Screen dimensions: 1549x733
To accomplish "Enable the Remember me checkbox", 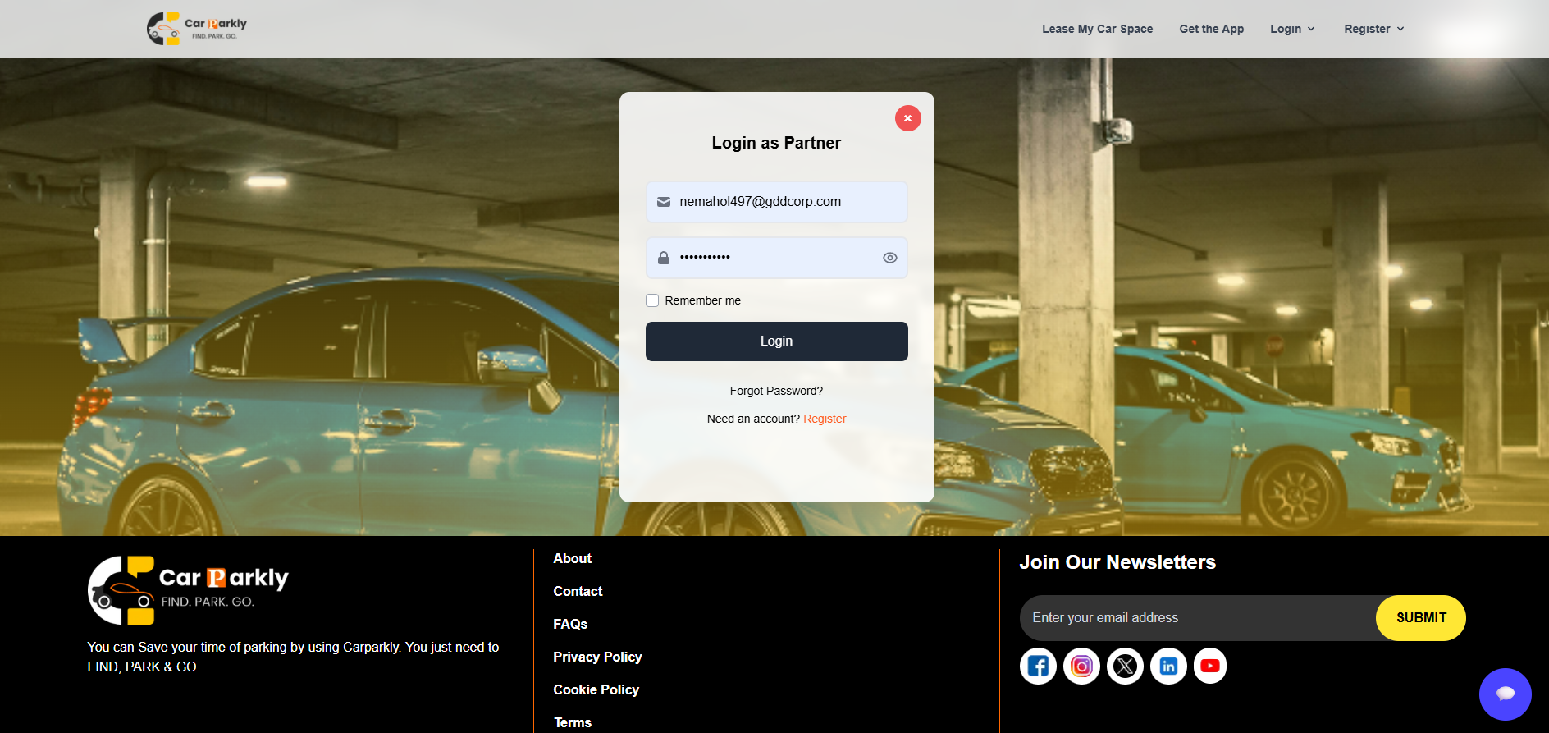I will (x=652, y=300).
